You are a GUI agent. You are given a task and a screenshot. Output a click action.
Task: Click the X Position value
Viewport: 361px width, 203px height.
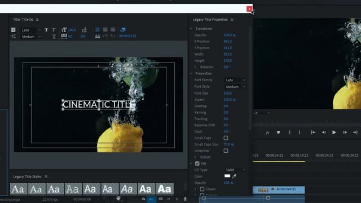coord(228,42)
